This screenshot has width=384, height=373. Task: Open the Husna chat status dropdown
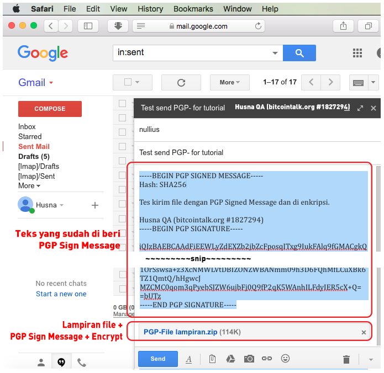(62, 205)
